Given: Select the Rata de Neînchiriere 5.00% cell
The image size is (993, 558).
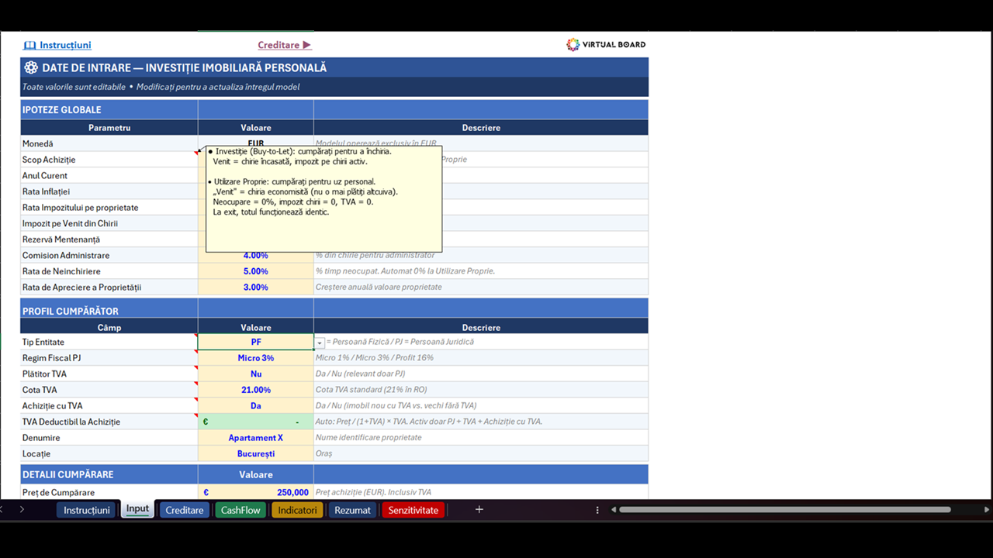Looking at the screenshot, I should 256,271.
